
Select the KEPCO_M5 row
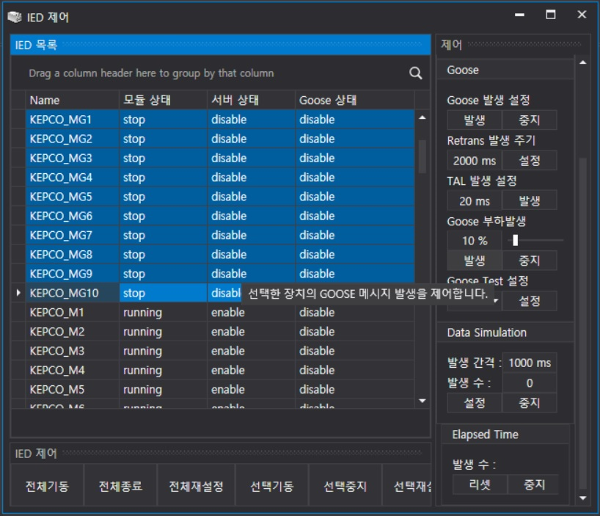pos(220,389)
